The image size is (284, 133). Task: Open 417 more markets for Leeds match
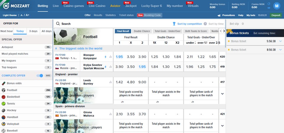(222, 82)
